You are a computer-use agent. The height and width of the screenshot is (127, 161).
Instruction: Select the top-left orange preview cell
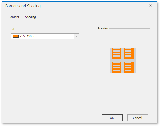point(116,53)
